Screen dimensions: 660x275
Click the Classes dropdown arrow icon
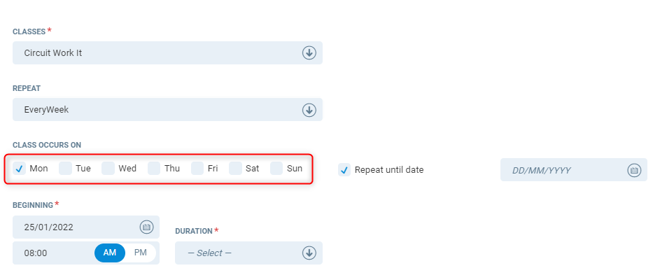(x=309, y=53)
